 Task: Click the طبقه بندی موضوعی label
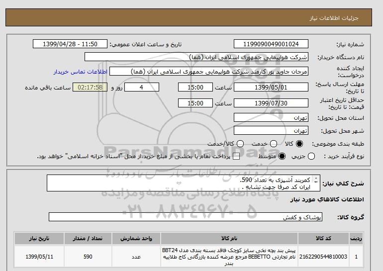click(338, 144)
